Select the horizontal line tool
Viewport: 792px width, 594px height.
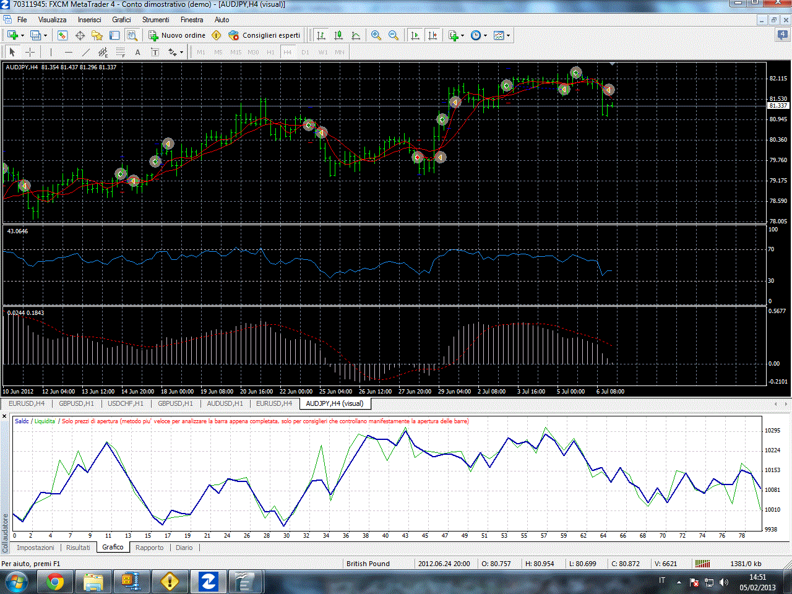click(68, 52)
